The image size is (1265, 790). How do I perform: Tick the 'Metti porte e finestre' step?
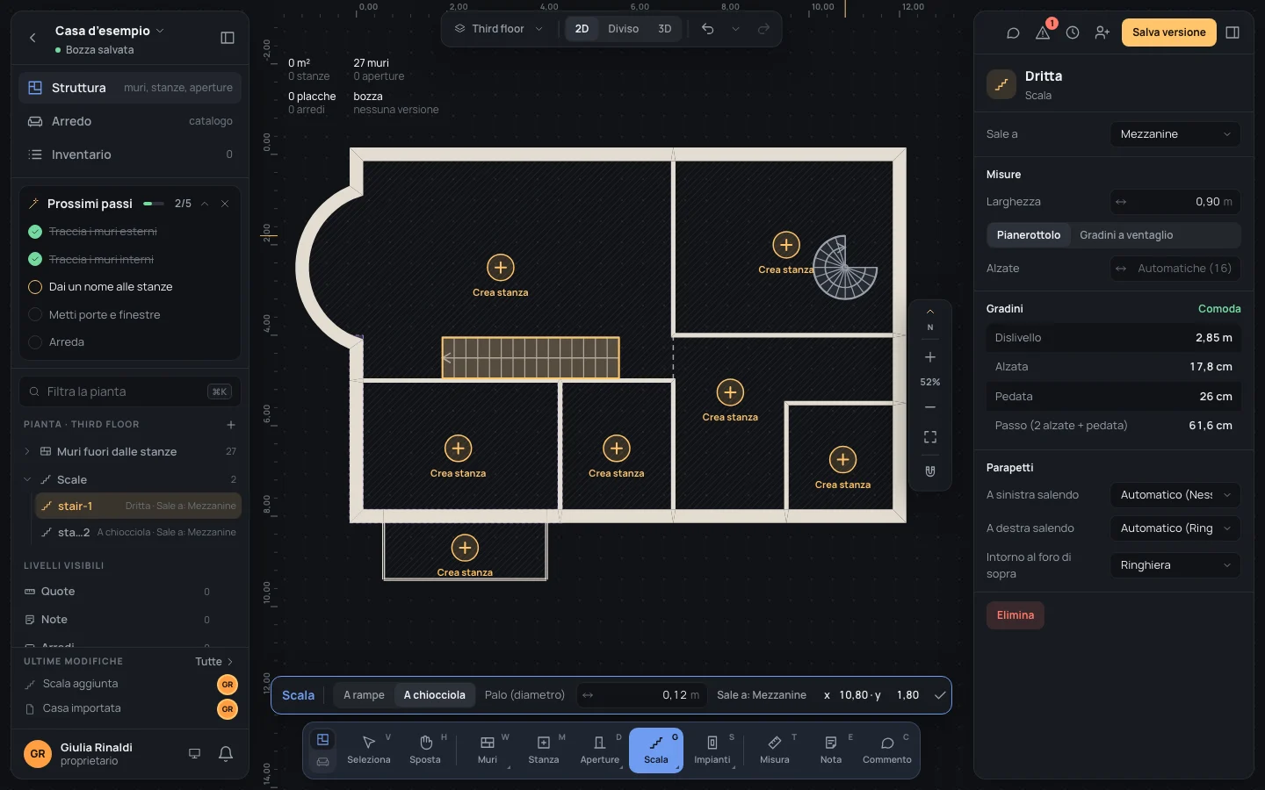35,314
